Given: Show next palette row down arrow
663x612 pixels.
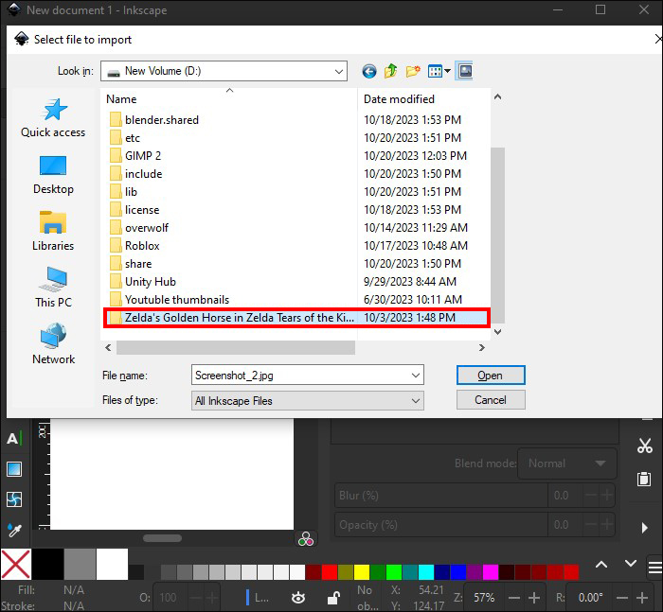Looking at the screenshot, I should click(631, 565).
